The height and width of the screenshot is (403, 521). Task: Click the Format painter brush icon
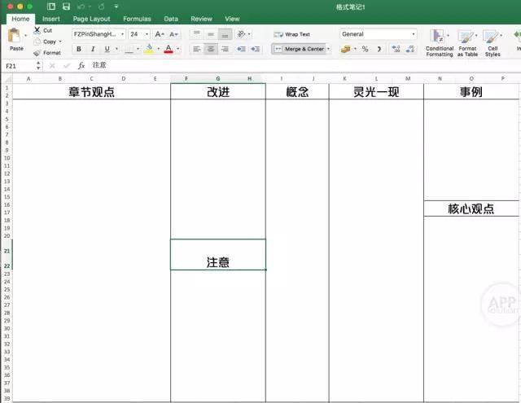point(37,53)
